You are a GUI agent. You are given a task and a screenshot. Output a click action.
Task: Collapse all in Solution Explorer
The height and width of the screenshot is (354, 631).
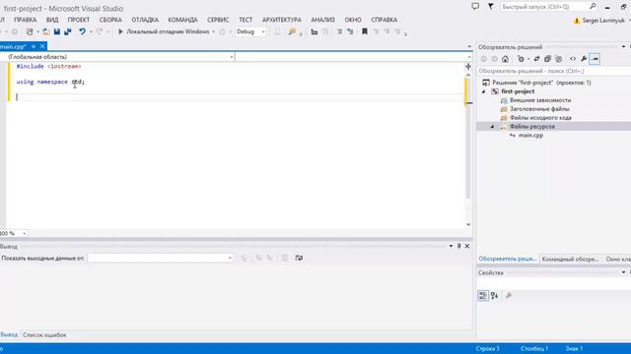point(548,59)
